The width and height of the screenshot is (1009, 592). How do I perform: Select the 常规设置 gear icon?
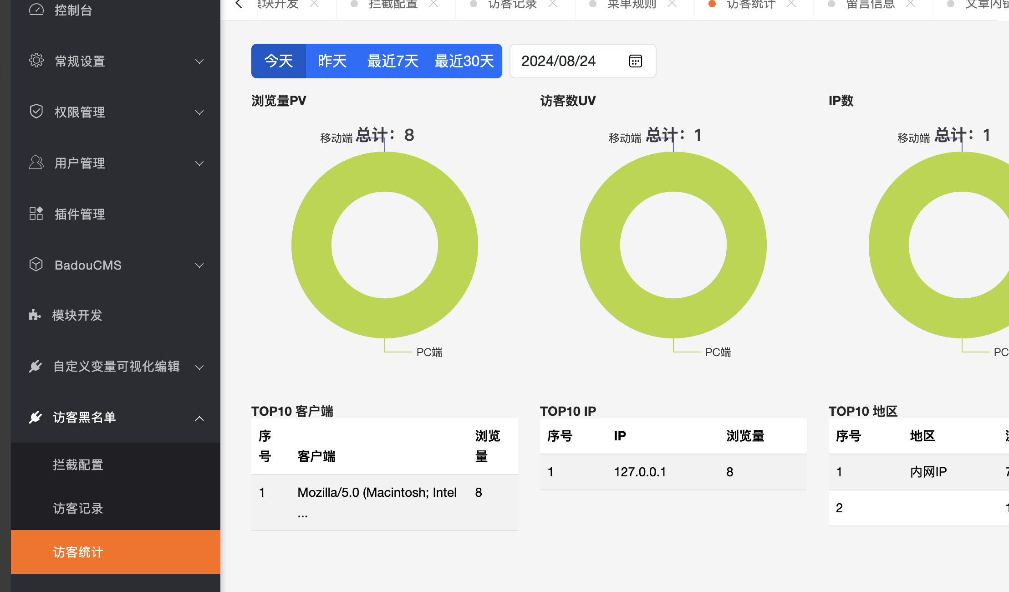[x=36, y=61]
